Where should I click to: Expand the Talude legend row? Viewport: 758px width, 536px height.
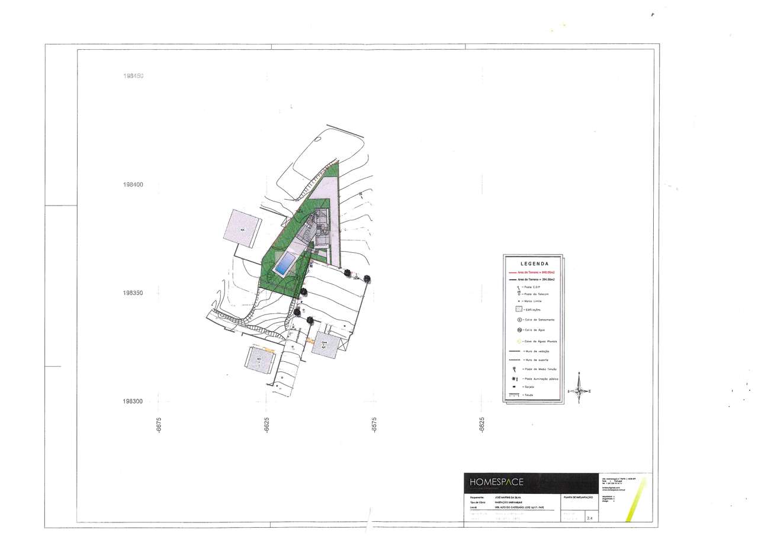pos(513,394)
